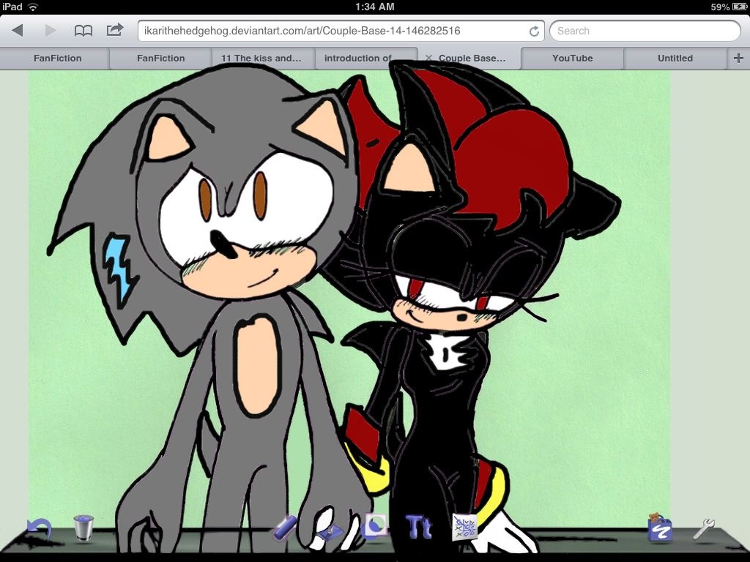Tap the Wi-Fi status icon
This screenshot has width=750, height=562.
tap(32, 7)
